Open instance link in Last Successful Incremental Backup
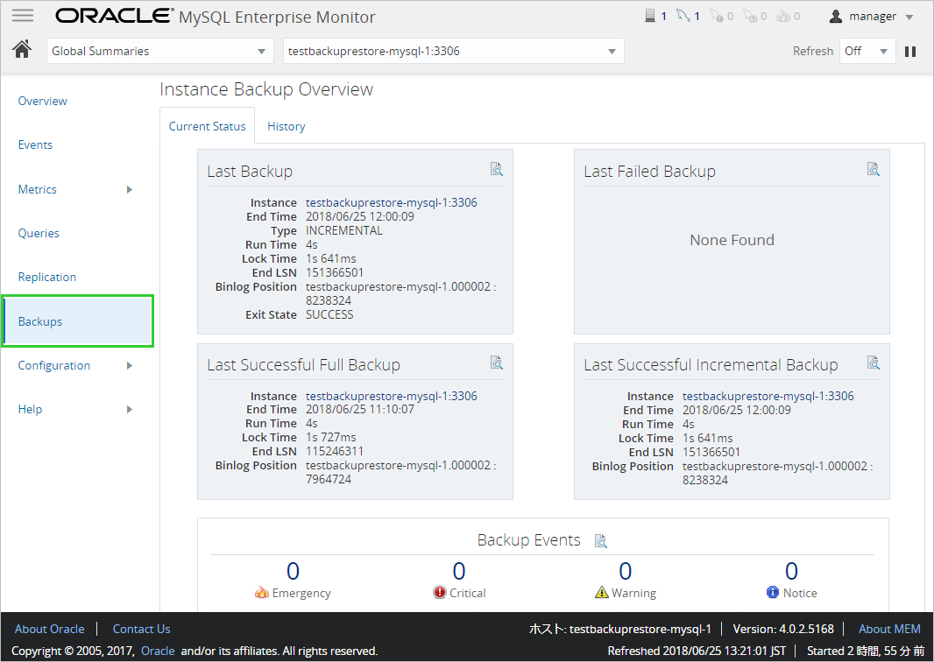Screen dimensions: 934x662 (x=768, y=396)
